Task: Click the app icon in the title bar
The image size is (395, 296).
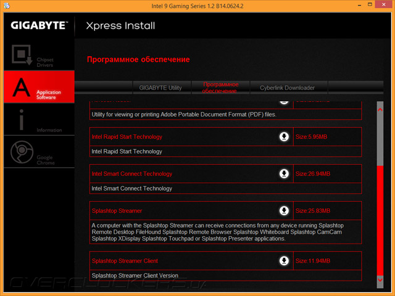Action: pos(7,6)
